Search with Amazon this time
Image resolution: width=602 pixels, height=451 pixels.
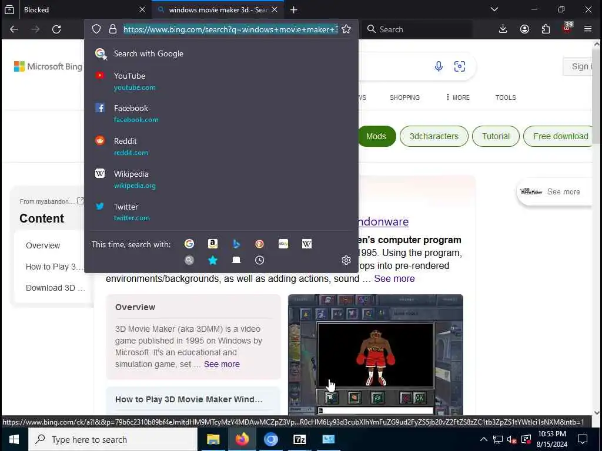[213, 244]
